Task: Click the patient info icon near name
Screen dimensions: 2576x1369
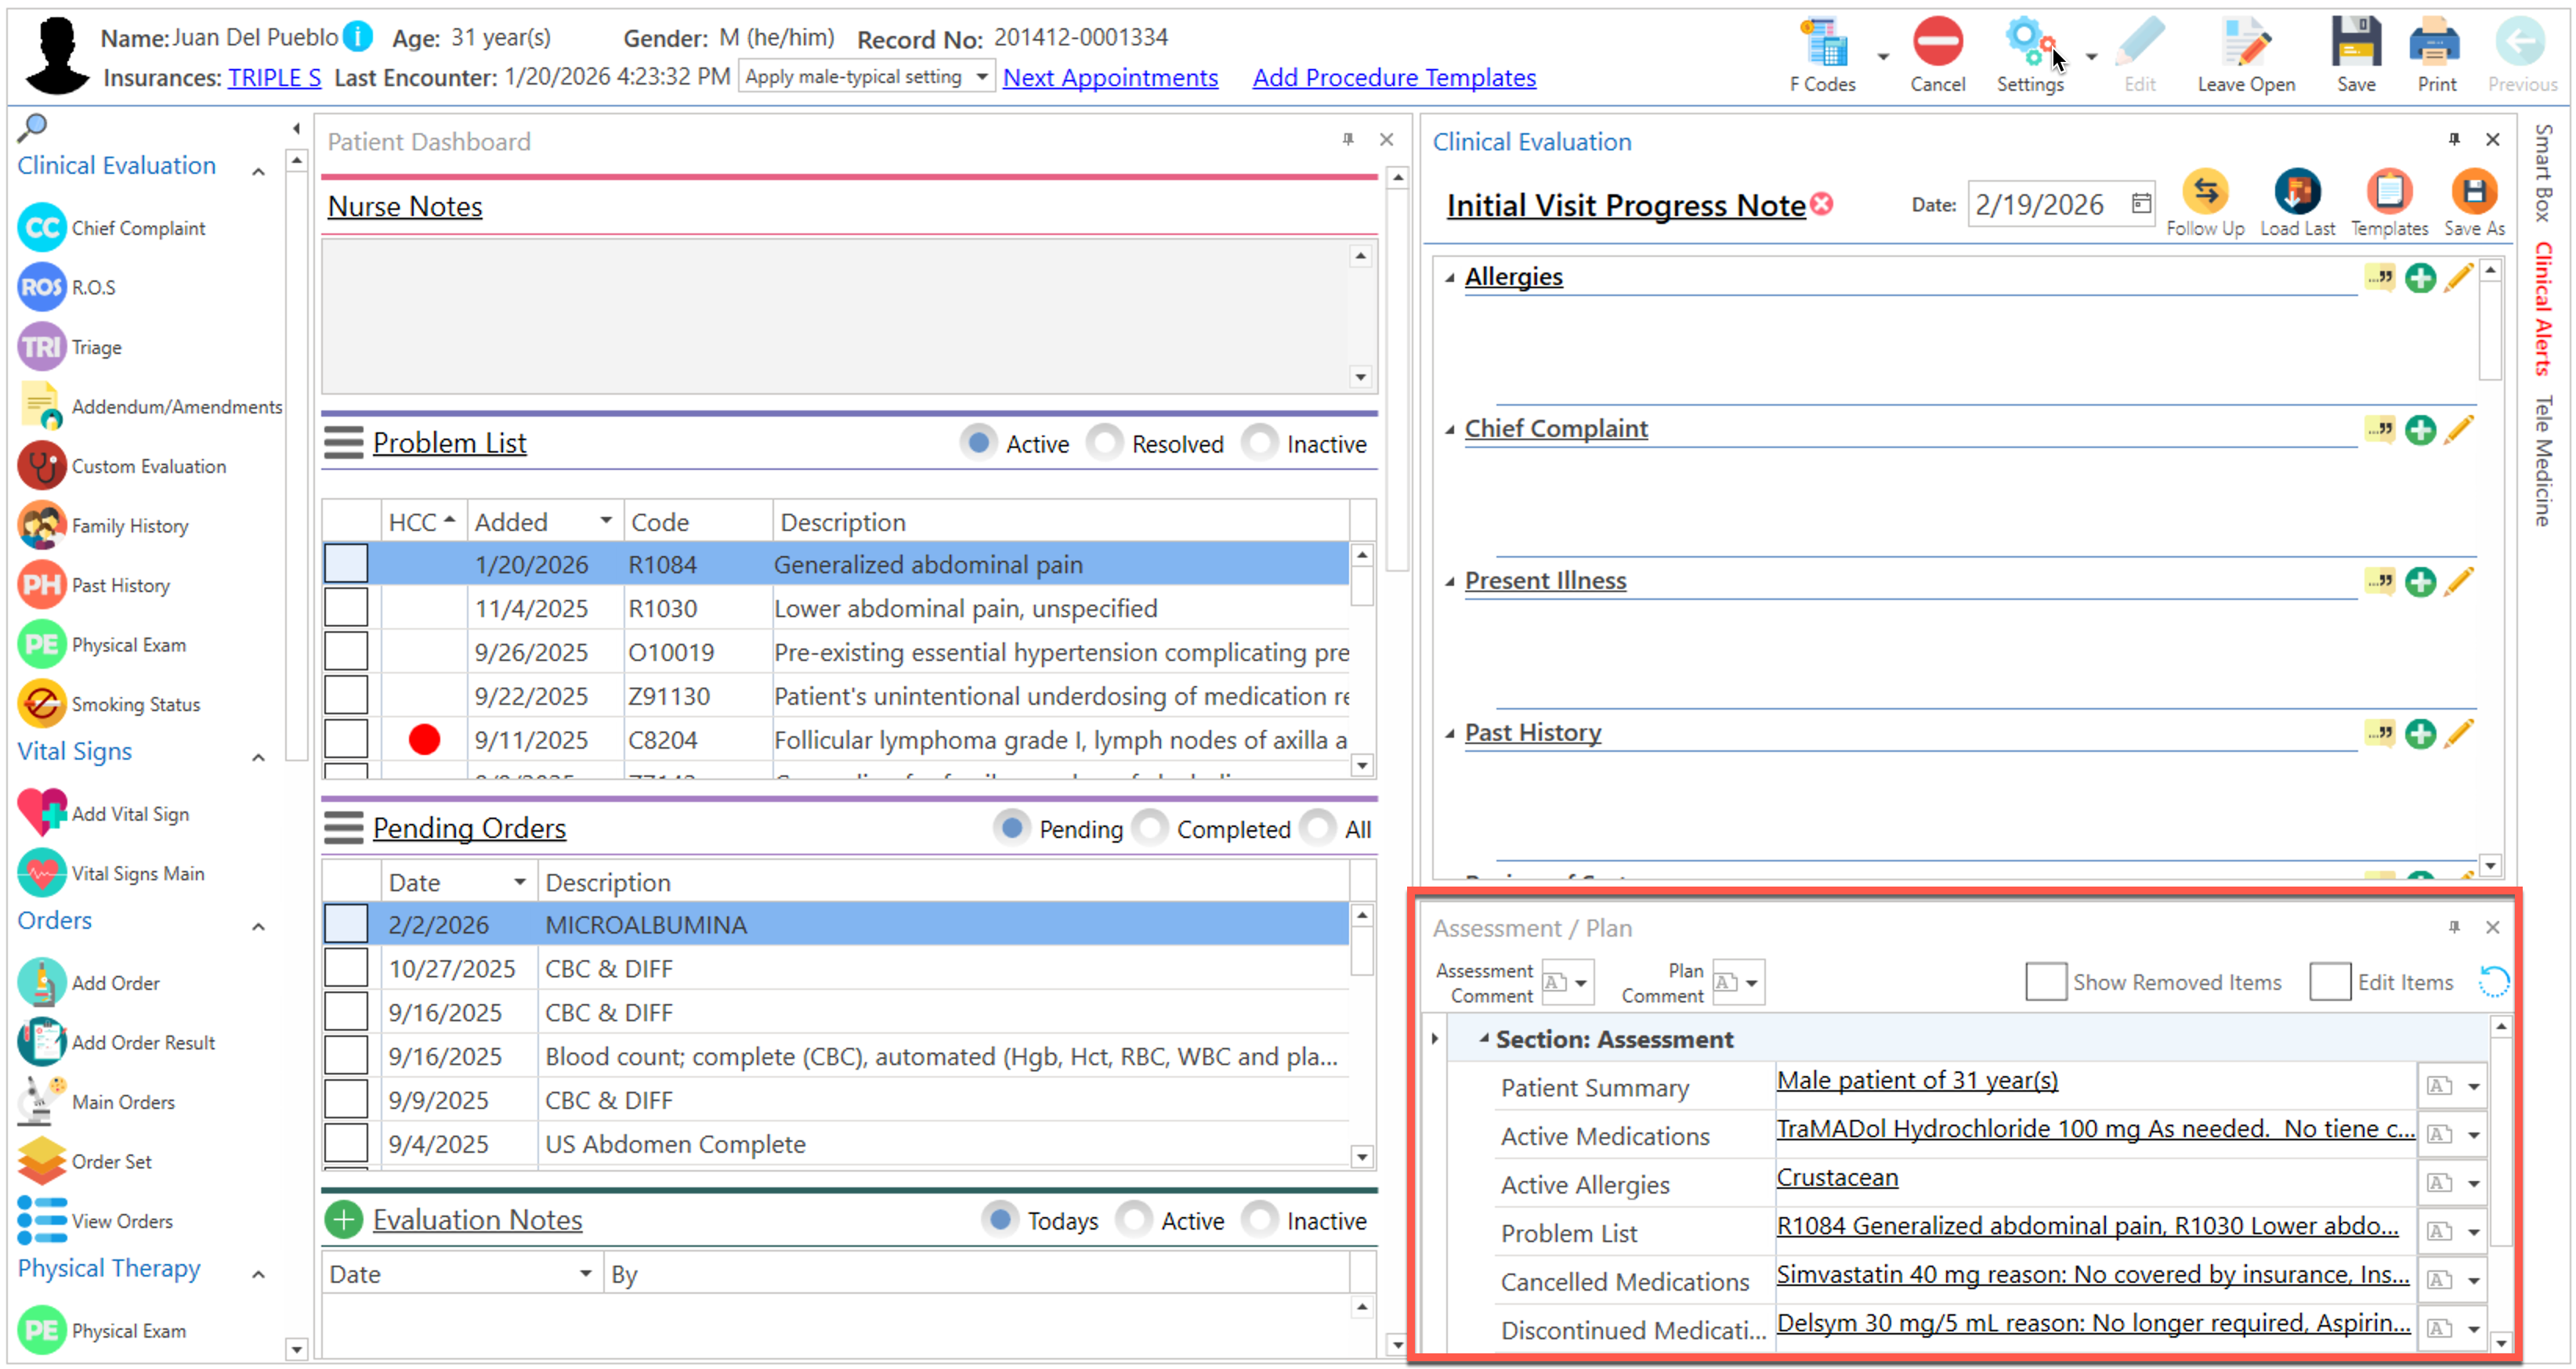Action: [x=357, y=37]
